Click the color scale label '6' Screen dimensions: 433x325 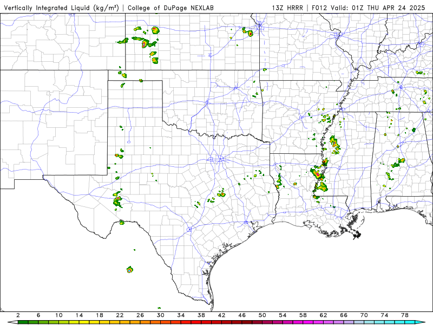pyautogui.click(x=38, y=315)
